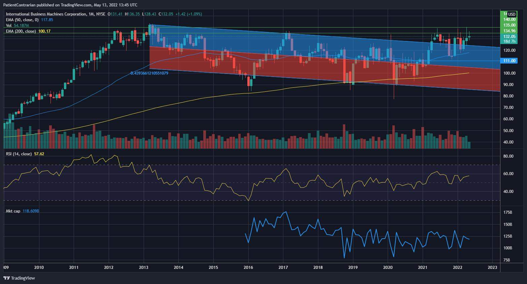The height and width of the screenshot is (284, 527).
Task: Click the 175B market cap axis label
Action: click(508, 212)
